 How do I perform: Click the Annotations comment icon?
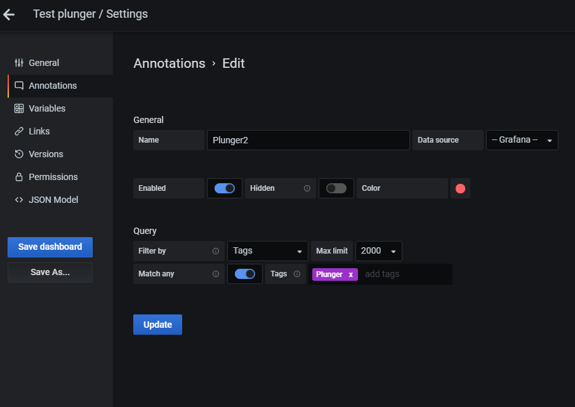click(19, 86)
